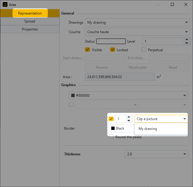Maximize the Area window
This screenshot has height=187, width=193.
click(x=172, y=4)
